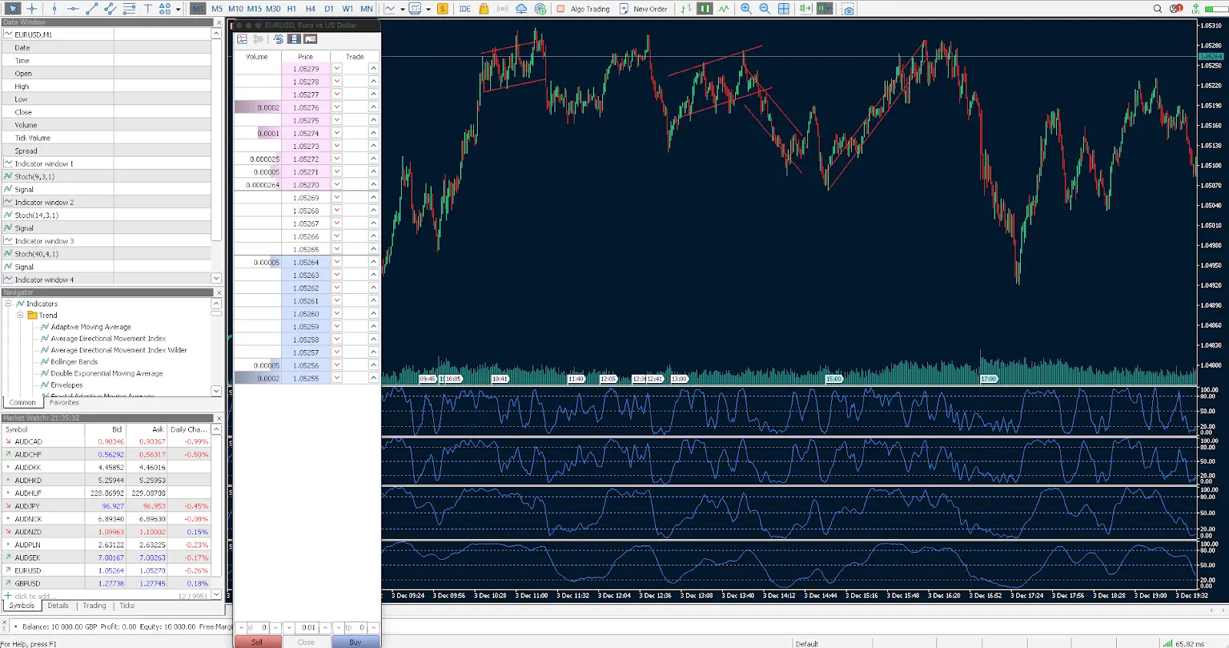The width and height of the screenshot is (1229, 648).
Task: Open the drawing objects dropdown arrow
Action: click(x=178, y=9)
